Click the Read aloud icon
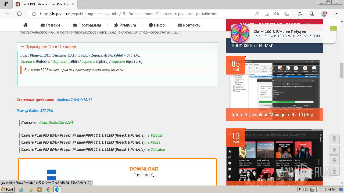This screenshot has width=344, height=193. click(257, 14)
